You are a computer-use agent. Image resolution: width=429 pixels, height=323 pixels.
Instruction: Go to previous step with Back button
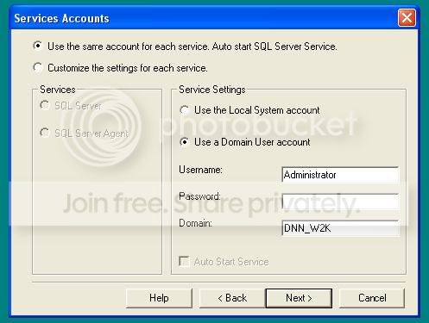coord(232,298)
